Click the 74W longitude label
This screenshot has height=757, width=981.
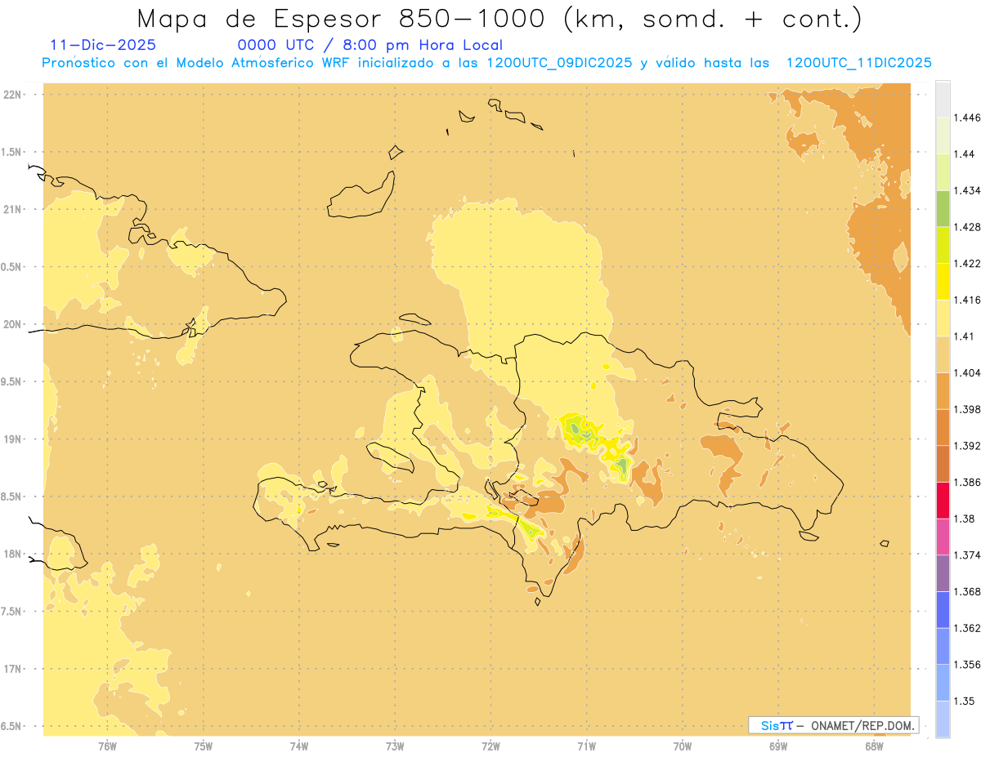299,746
